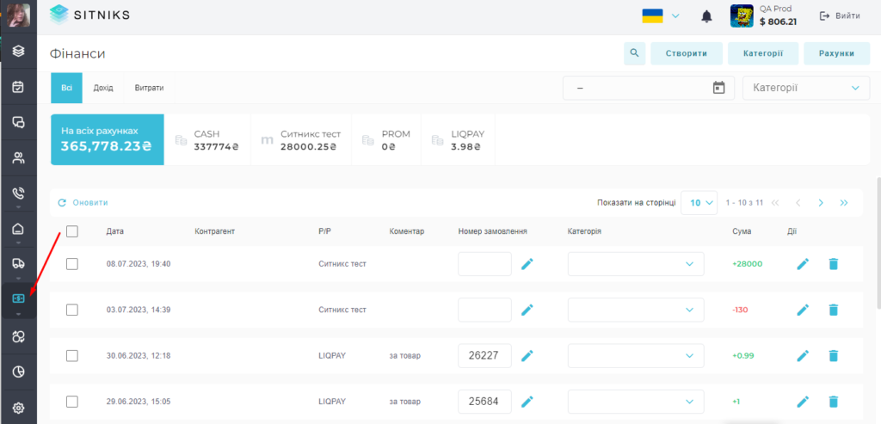Image resolution: width=881 pixels, height=424 pixels.
Task: Delete the +28000 transaction
Action: point(833,264)
